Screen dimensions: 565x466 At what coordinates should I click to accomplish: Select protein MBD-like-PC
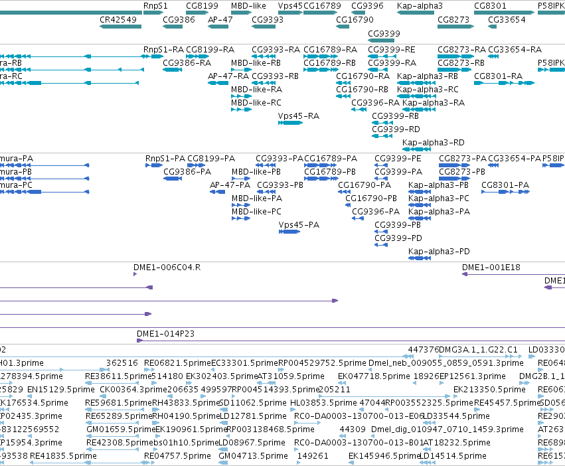tap(256, 212)
